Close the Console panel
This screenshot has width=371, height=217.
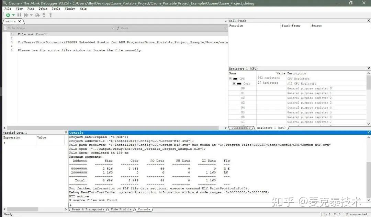tap(368, 132)
